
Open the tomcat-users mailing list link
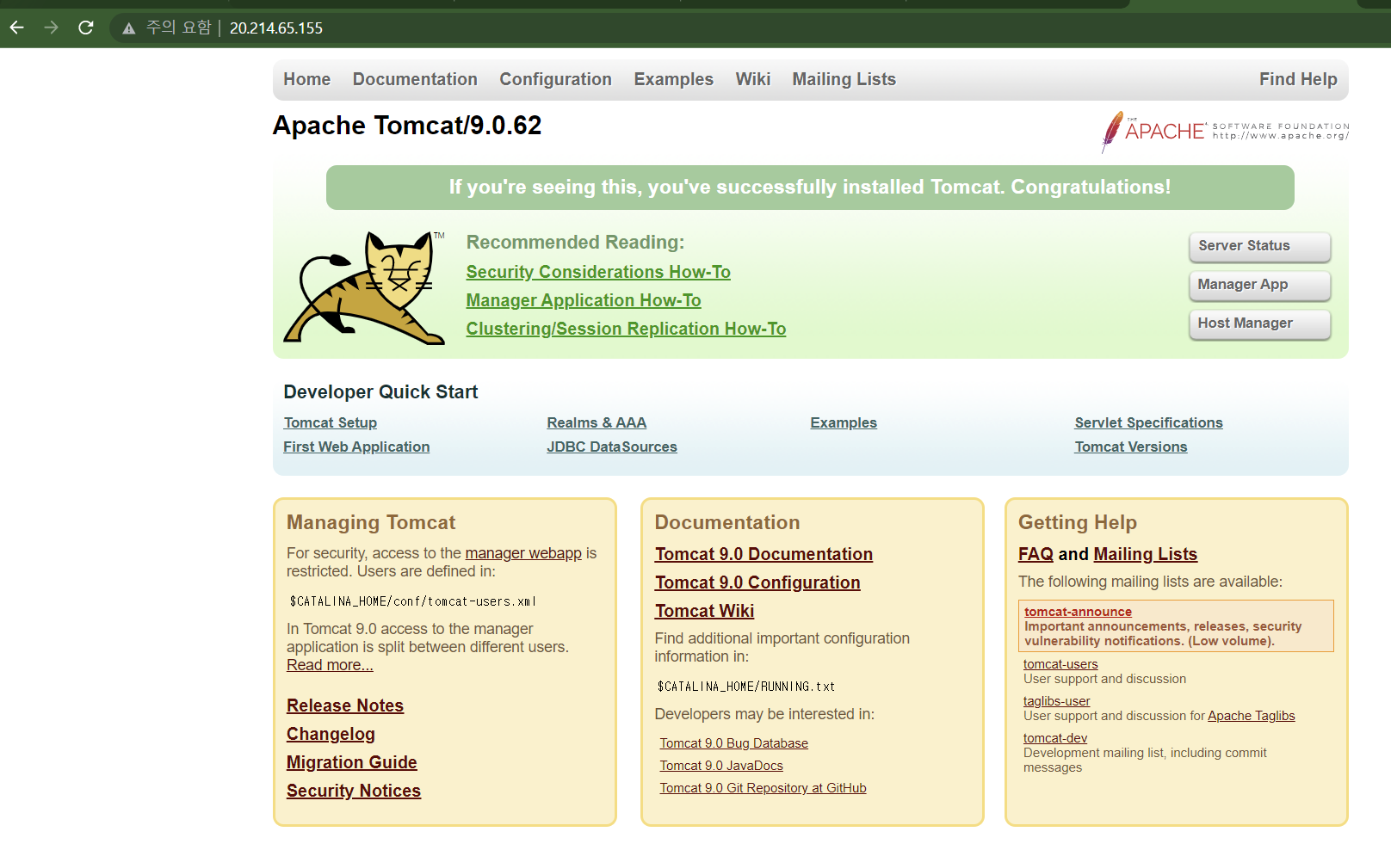[x=1060, y=664]
